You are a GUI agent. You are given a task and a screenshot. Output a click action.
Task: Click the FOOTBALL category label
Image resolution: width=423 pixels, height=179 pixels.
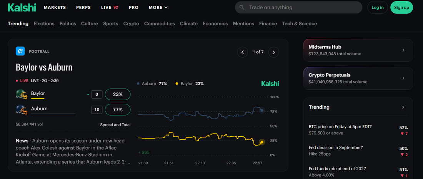pyautogui.click(x=39, y=51)
